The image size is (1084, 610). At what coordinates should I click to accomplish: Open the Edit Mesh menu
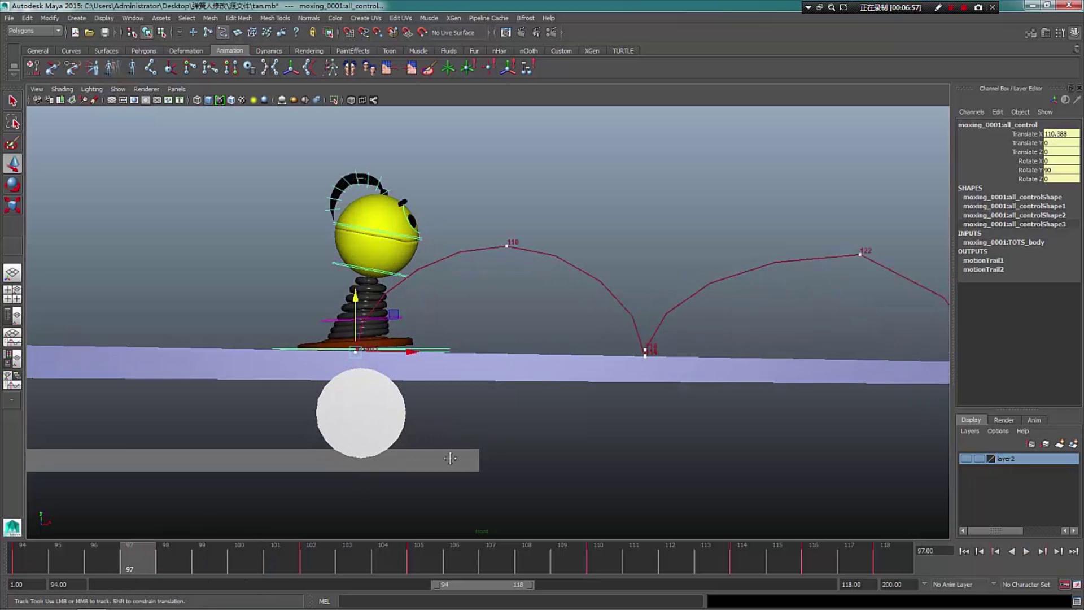click(238, 18)
